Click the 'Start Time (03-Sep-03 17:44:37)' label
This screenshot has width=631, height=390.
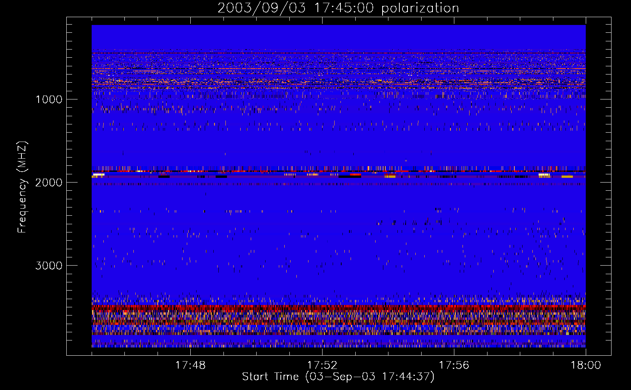click(x=338, y=377)
